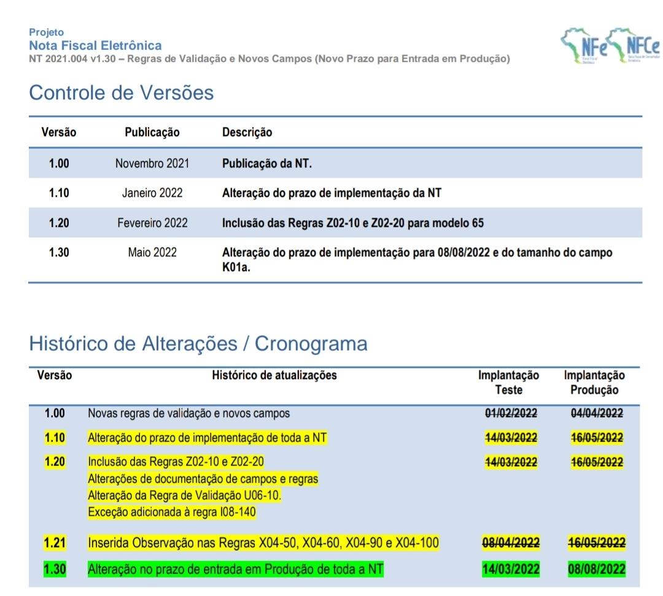Click the "Janeiro 2022" publication cell
Image resolution: width=663 pixels, height=596 pixels.
(x=152, y=193)
